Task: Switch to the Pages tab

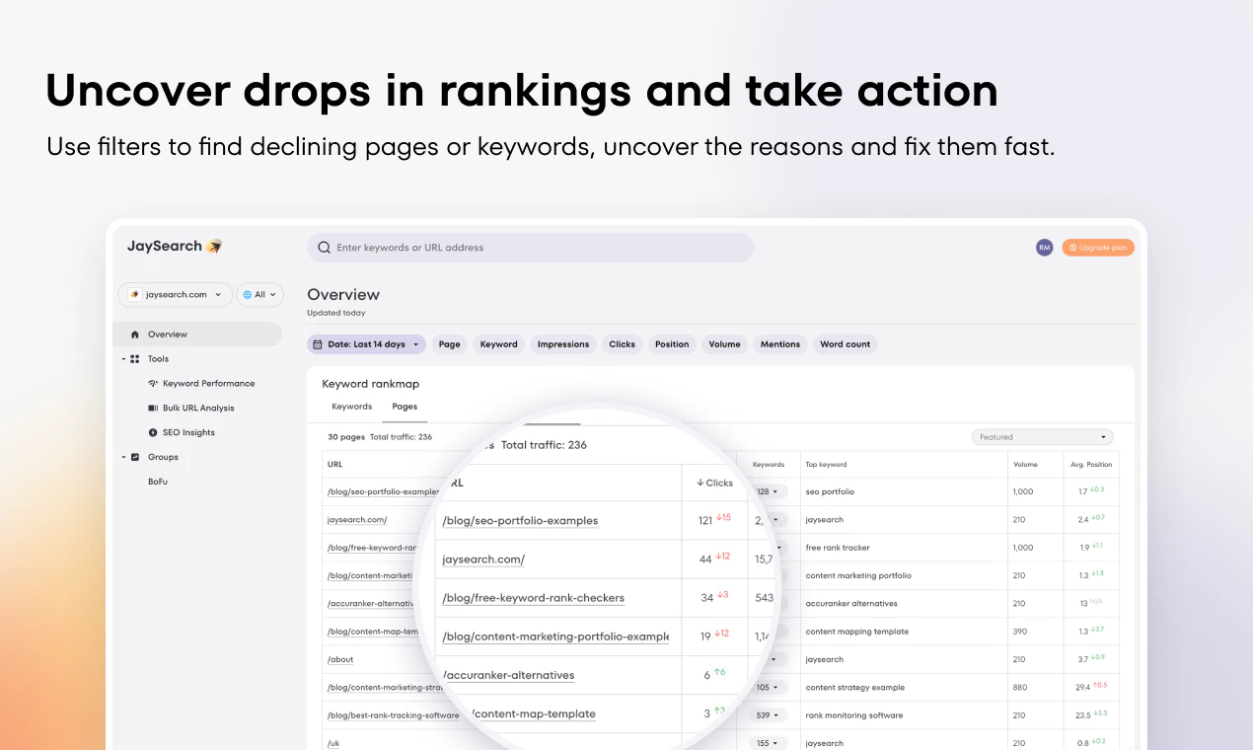Action: [405, 407]
